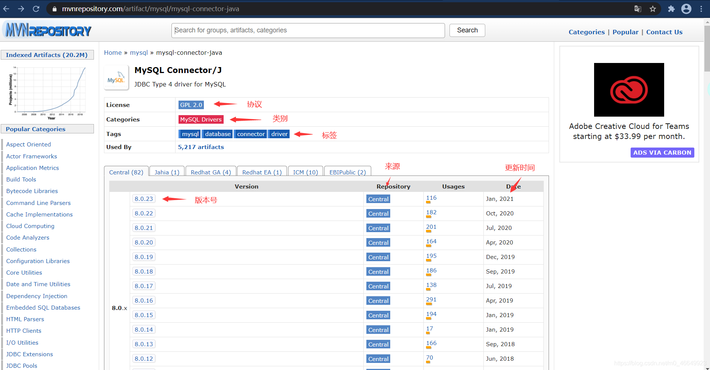
Task: Select the connector tag
Action: [251, 134]
